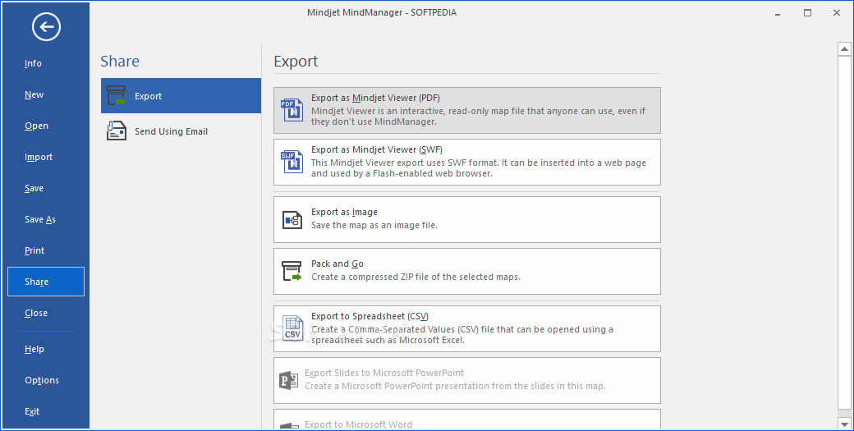
Task: Click the PDF Mindjet Viewer icon
Action: tap(292, 110)
